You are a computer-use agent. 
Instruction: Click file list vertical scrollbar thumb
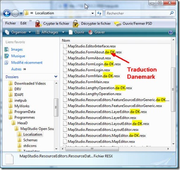(x=173, y=89)
